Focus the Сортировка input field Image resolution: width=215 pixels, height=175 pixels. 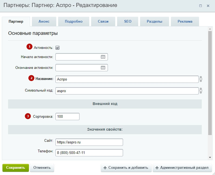[x=67, y=116]
